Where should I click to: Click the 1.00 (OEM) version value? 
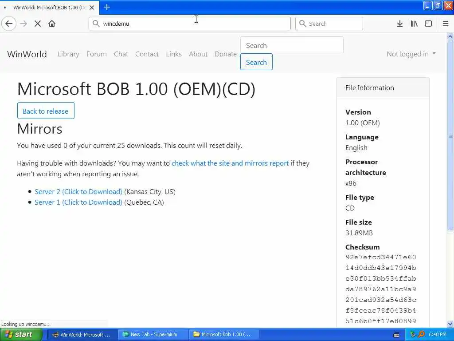pyautogui.click(x=363, y=123)
